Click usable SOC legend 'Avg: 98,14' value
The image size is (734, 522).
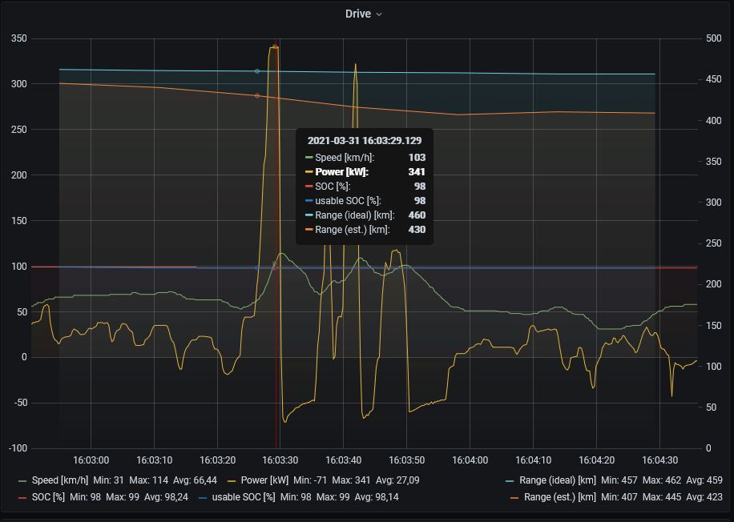click(x=377, y=497)
